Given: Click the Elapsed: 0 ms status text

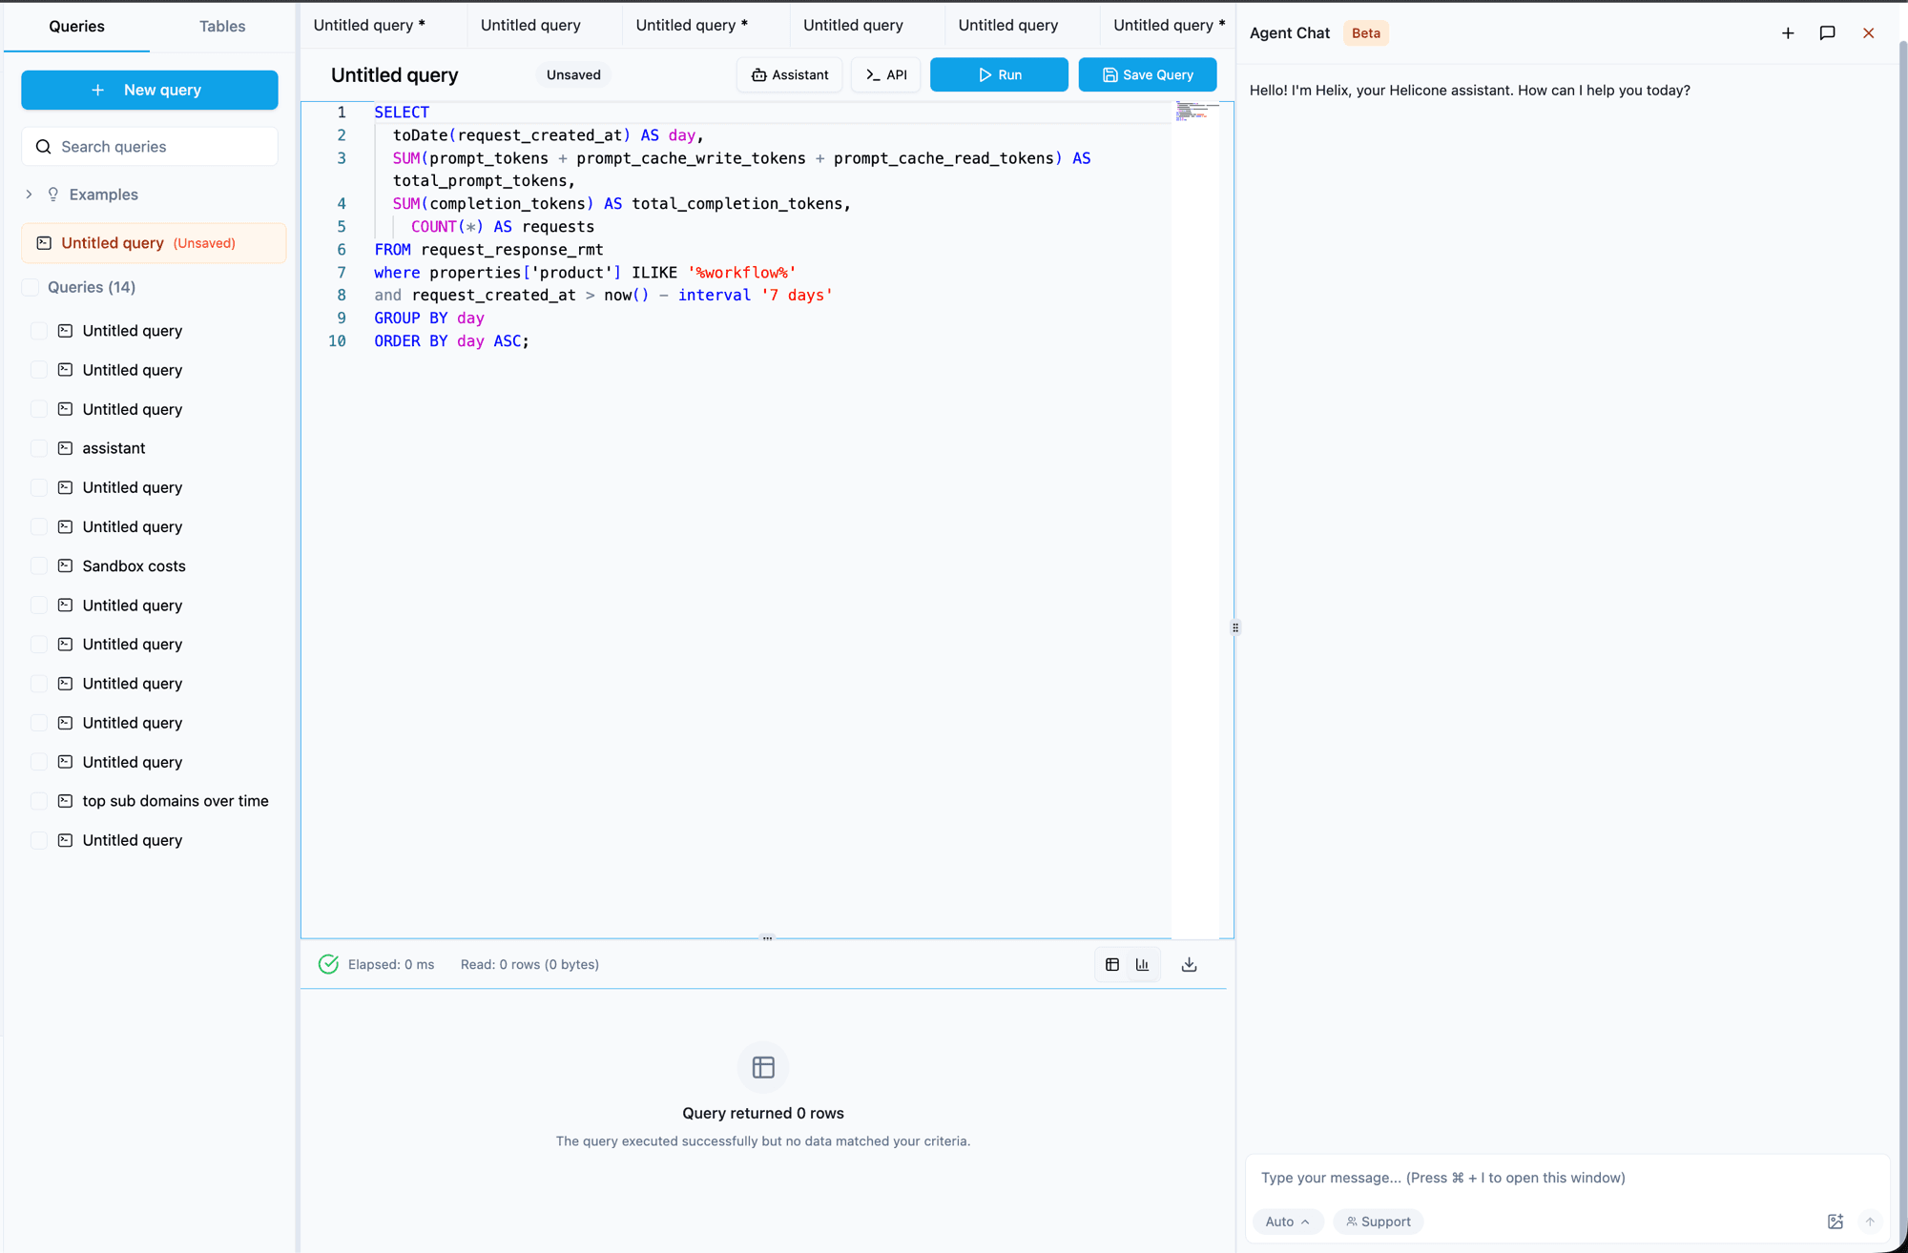Looking at the screenshot, I should [x=391, y=964].
